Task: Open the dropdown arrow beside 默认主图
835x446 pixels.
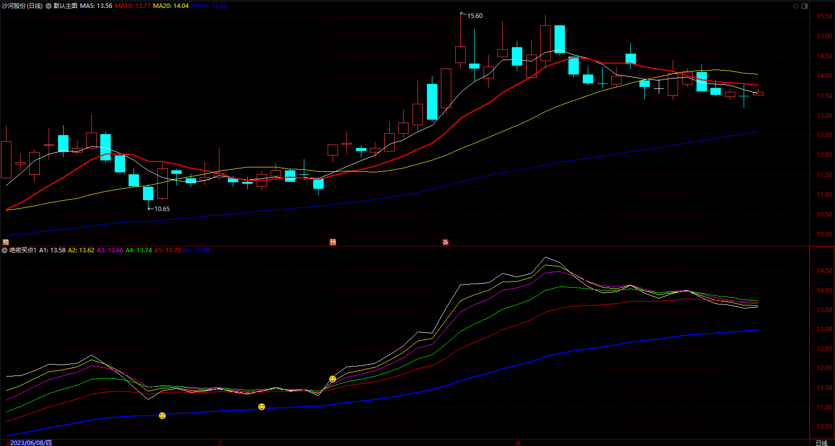Action: (x=49, y=6)
